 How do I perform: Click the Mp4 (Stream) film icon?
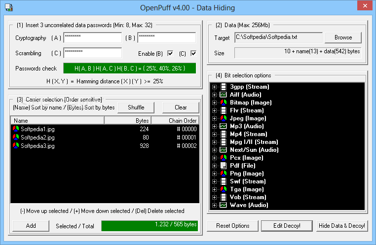click(x=223, y=134)
